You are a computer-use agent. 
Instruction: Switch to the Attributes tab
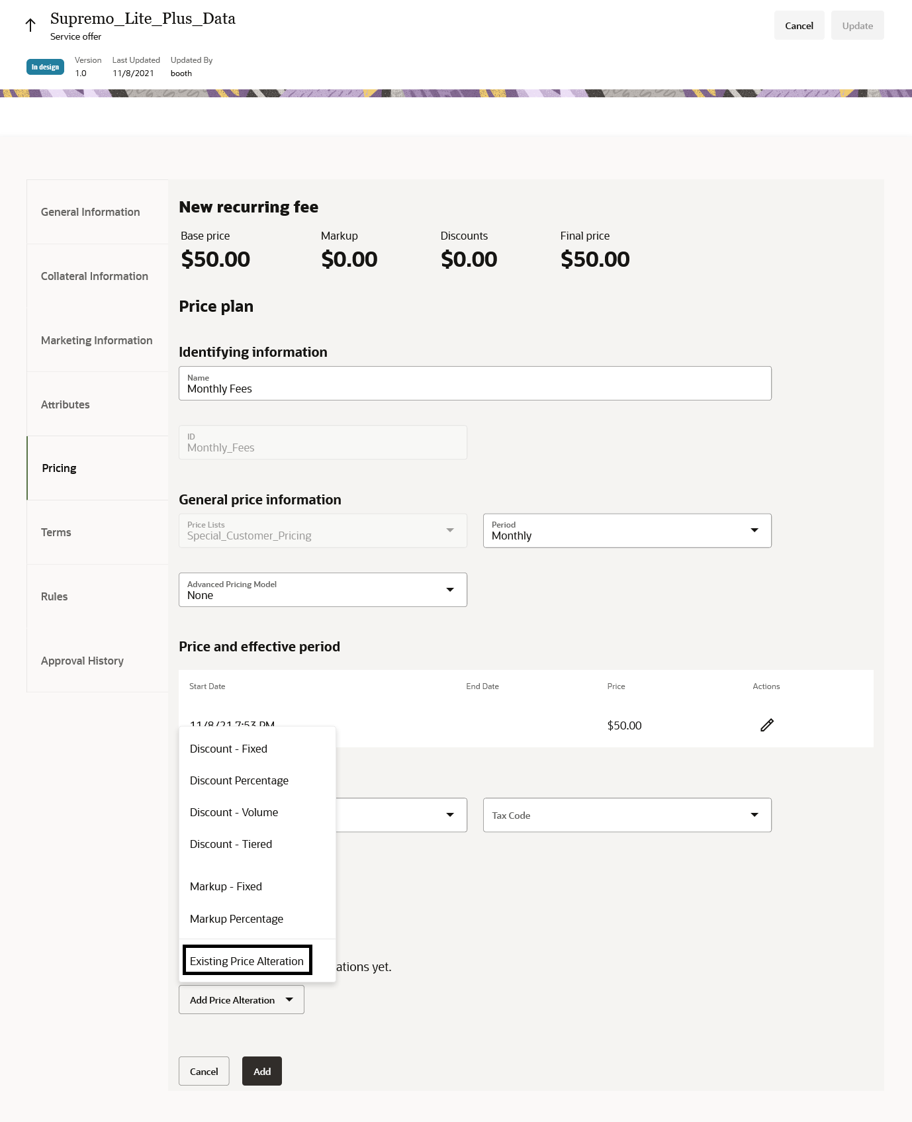click(x=66, y=404)
